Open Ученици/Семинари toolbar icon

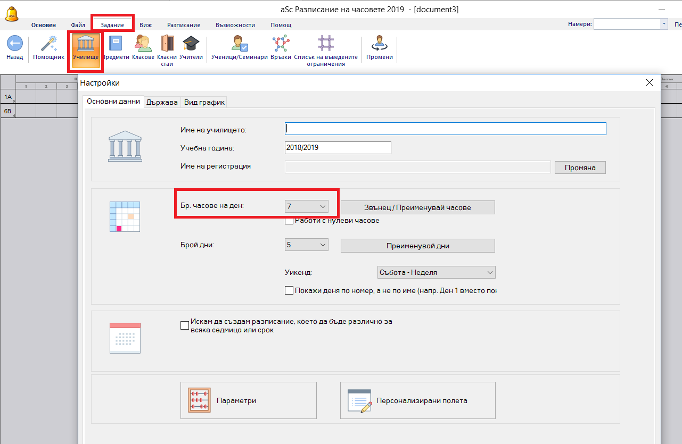pos(239,44)
